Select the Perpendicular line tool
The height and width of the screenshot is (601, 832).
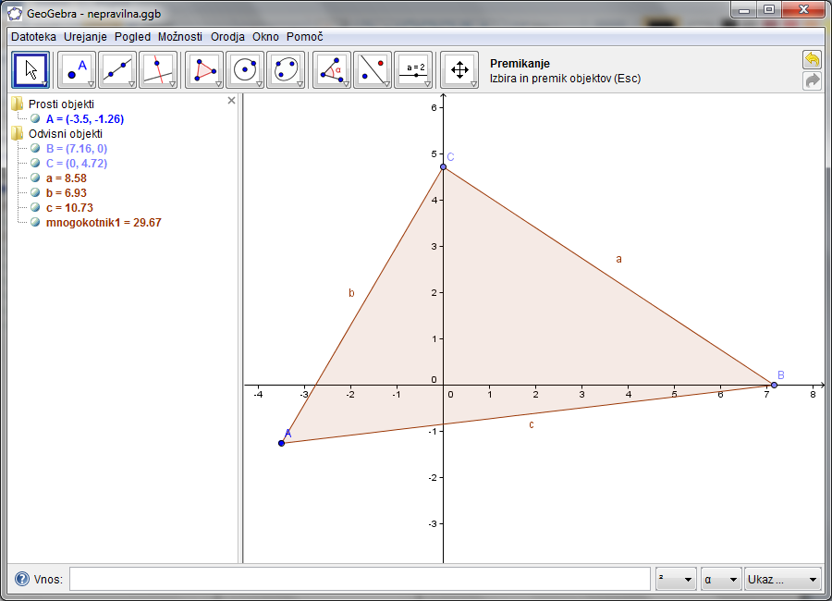click(158, 70)
